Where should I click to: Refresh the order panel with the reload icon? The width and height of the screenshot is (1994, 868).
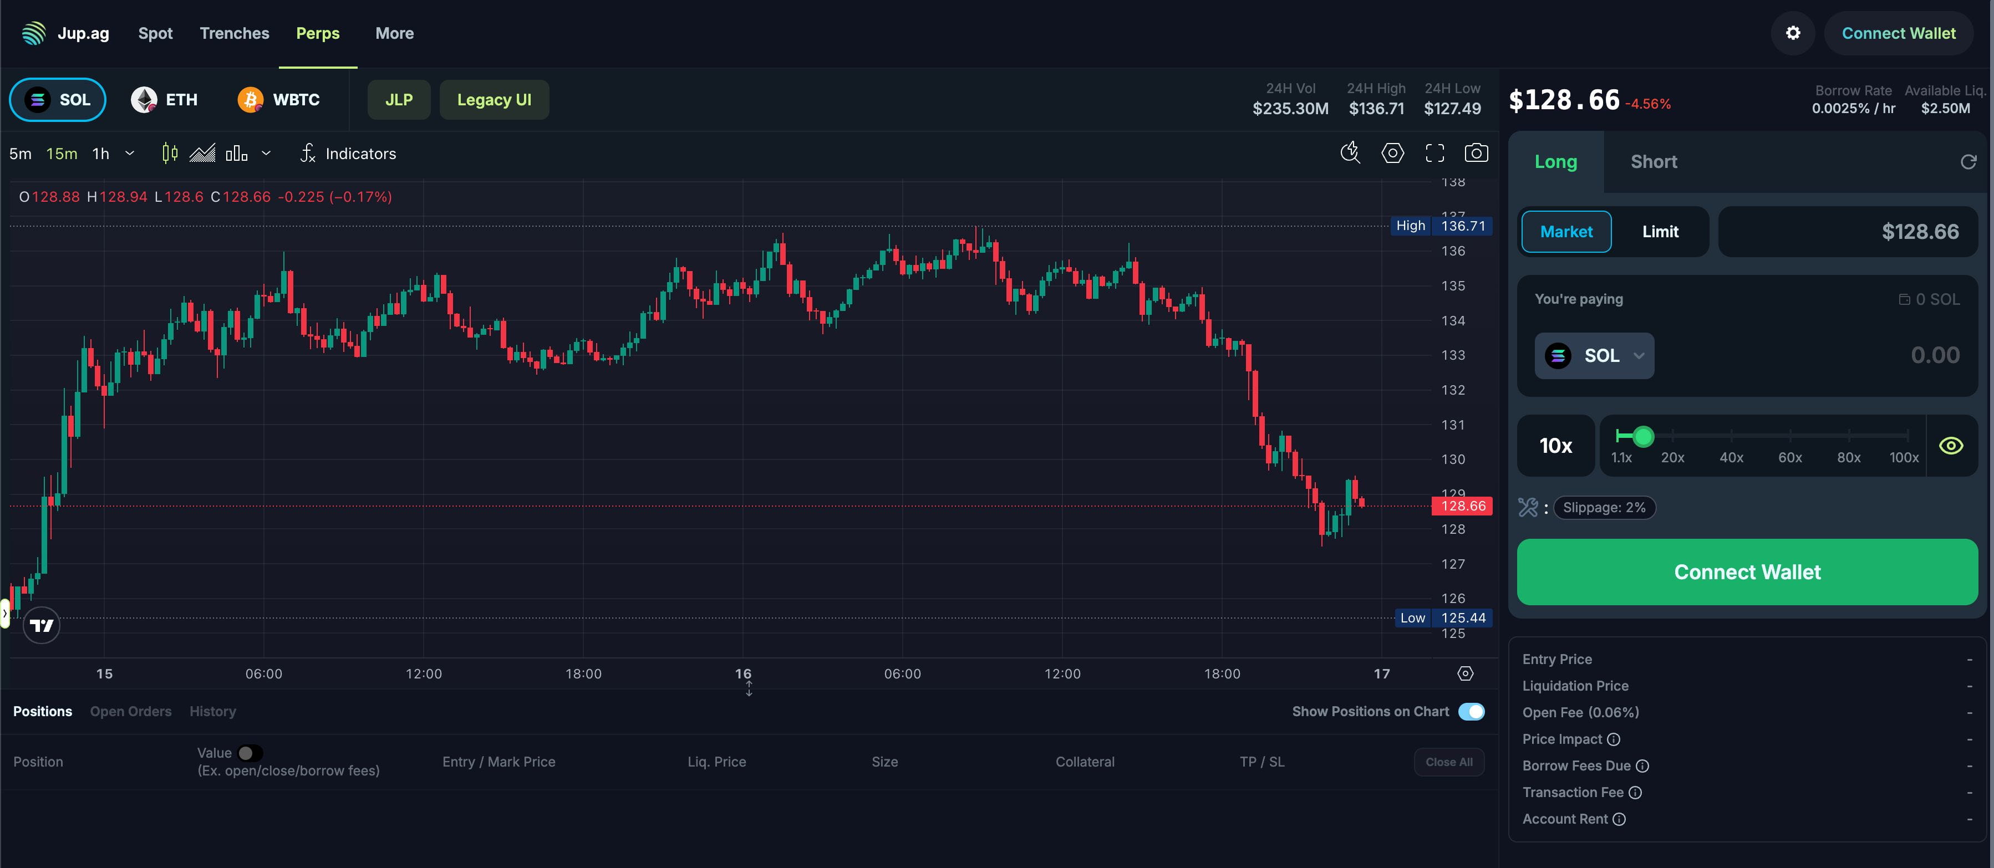(x=1968, y=162)
